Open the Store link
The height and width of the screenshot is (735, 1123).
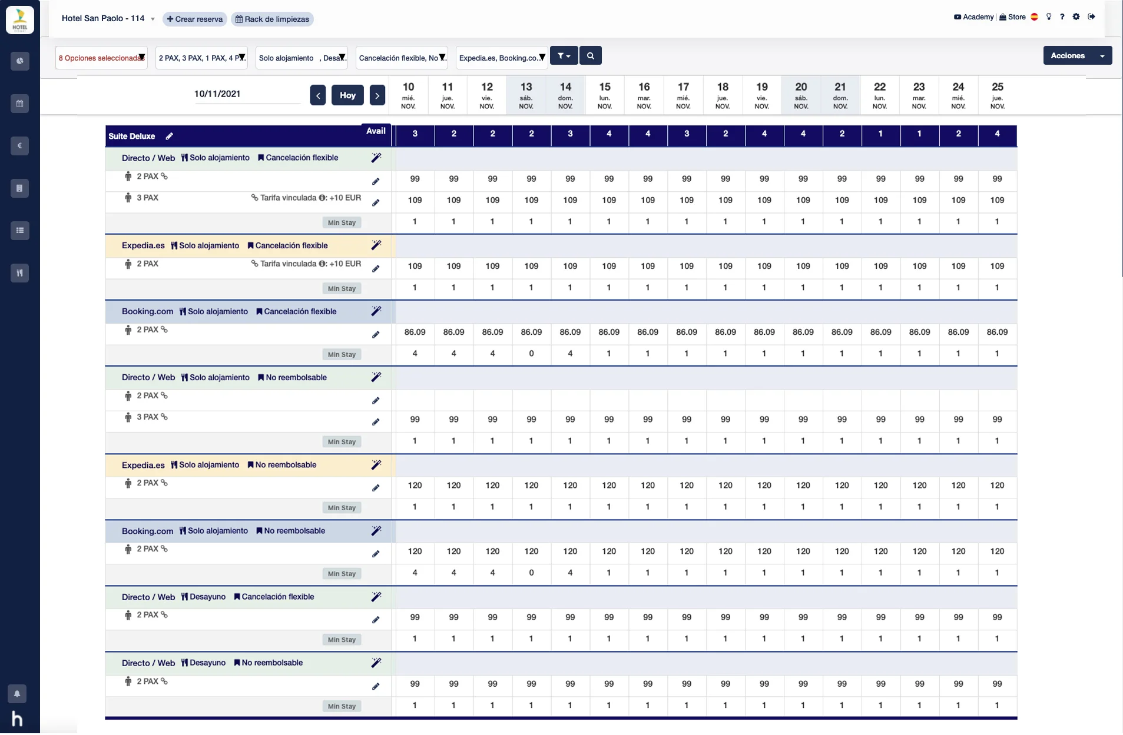click(1012, 17)
